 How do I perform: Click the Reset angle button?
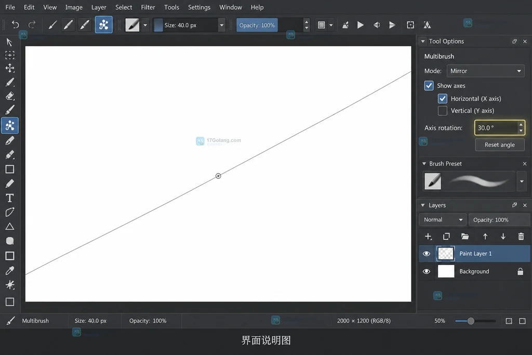[x=500, y=144]
